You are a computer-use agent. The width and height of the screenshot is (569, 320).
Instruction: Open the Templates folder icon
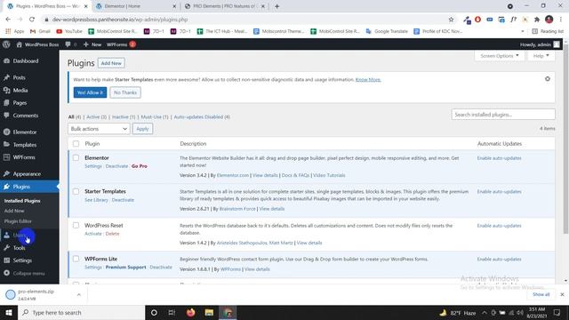6,144
